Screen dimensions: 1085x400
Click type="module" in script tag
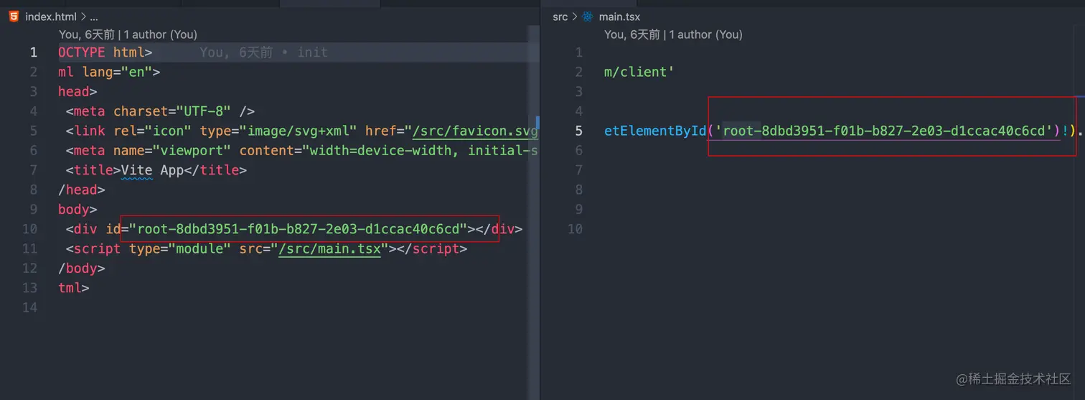[180, 248]
